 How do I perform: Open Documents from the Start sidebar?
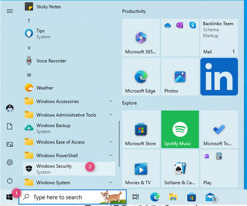tap(10, 126)
